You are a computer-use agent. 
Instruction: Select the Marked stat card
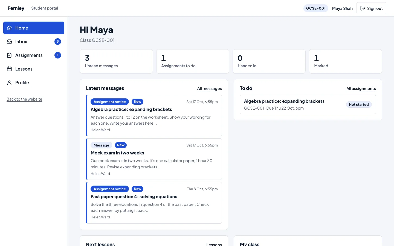[346, 61]
